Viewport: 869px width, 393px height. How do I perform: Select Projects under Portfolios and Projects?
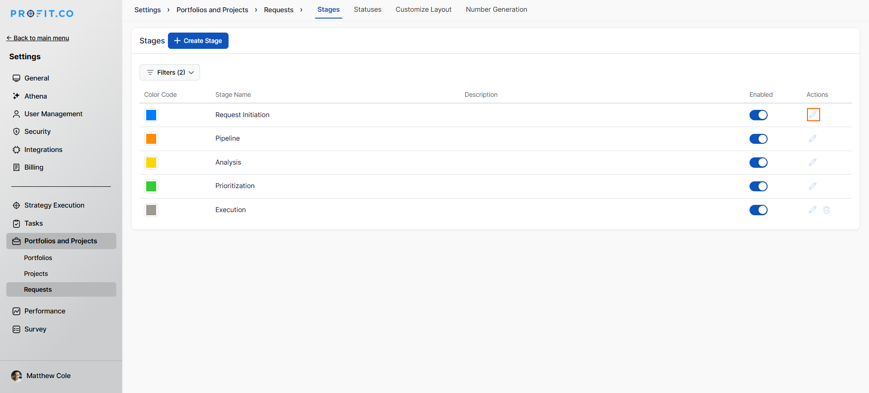point(36,274)
